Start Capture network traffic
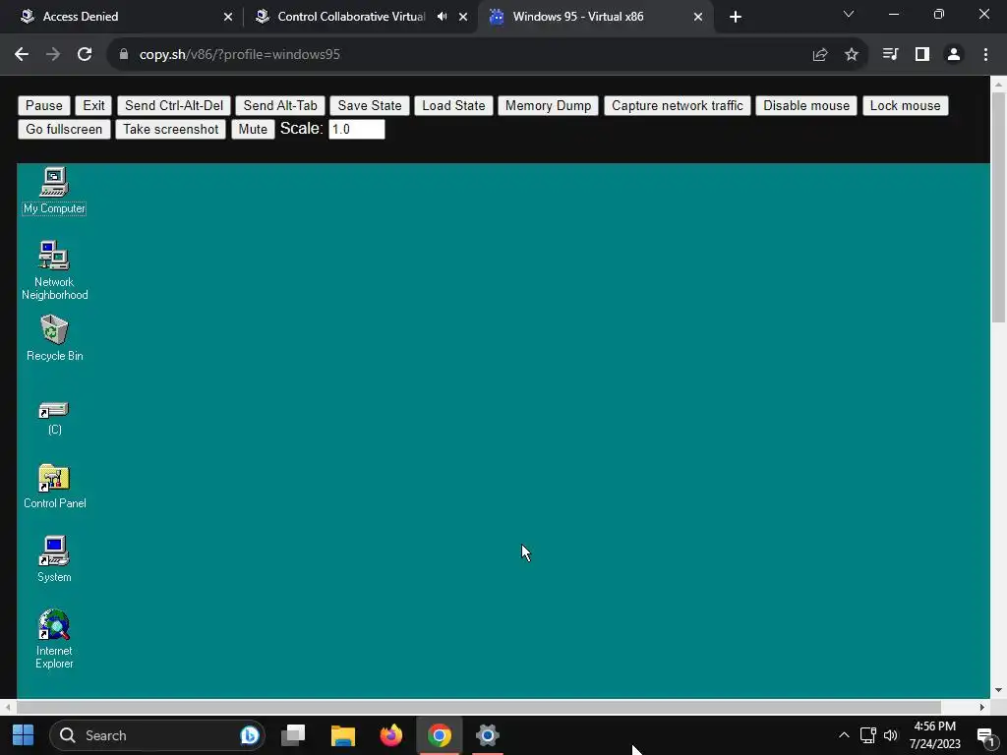Screen dimensions: 1007x755 point(677,105)
